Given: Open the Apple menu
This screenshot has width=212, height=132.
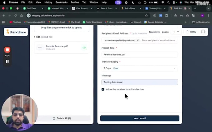Looking at the screenshot, I should (x=4, y=2).
